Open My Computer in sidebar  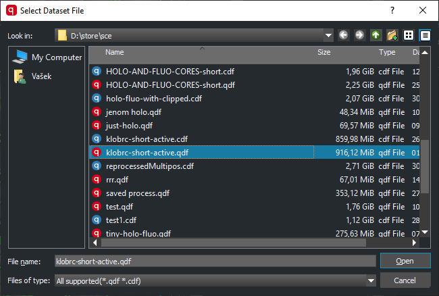coord(56,57)
